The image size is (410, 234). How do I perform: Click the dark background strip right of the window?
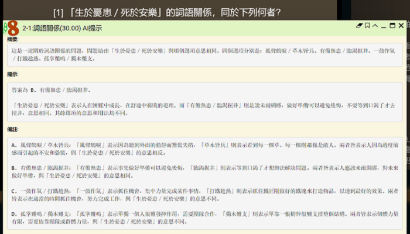(408, 117)
